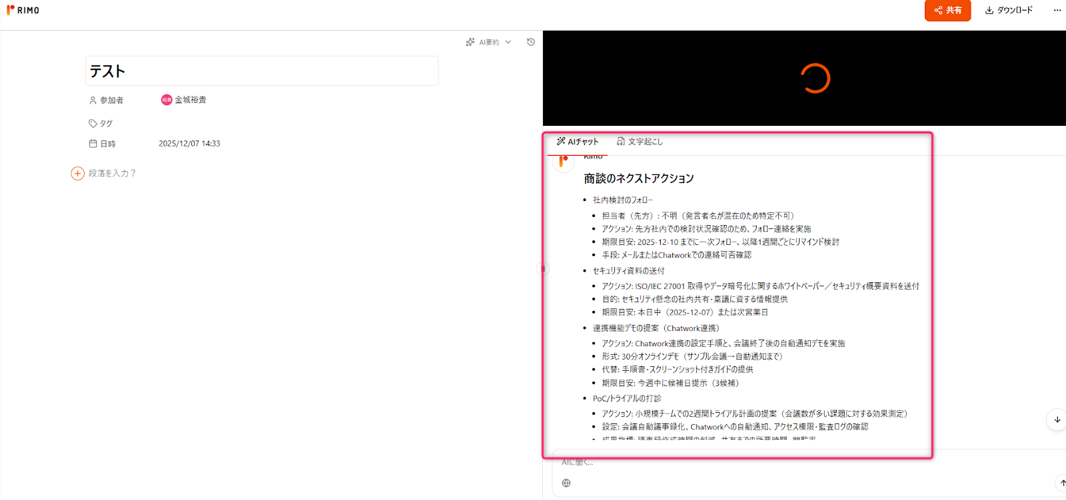Click the heading 商談のネクストアクション
This screenshot has width=1066, height=500.
[639, 178]
